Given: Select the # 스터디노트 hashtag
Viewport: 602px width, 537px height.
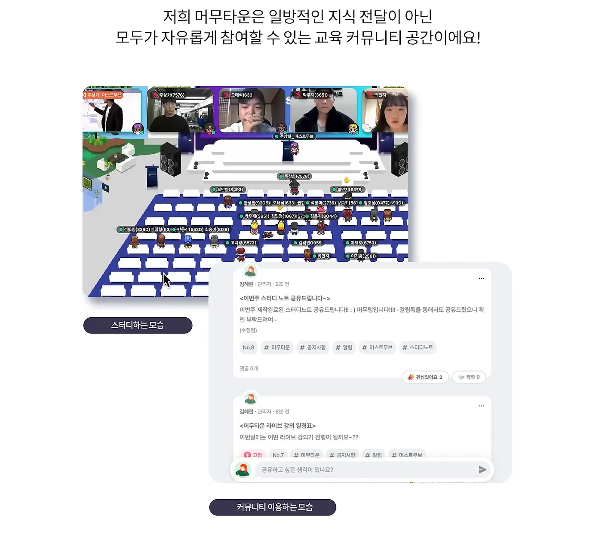Looking at the screenshot, I should coord(418,348).
